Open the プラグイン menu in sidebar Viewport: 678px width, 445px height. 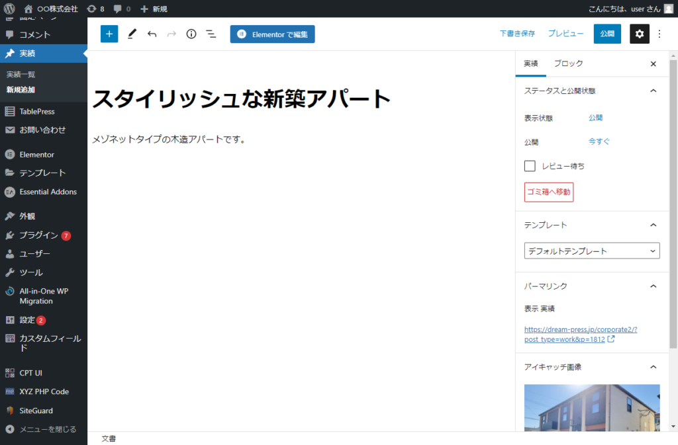38,235
